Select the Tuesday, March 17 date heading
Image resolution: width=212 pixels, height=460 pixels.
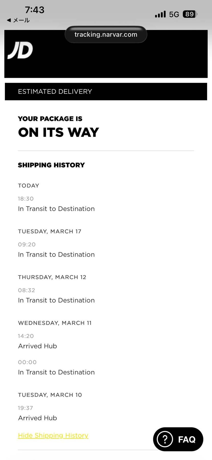tap(50, 231)
